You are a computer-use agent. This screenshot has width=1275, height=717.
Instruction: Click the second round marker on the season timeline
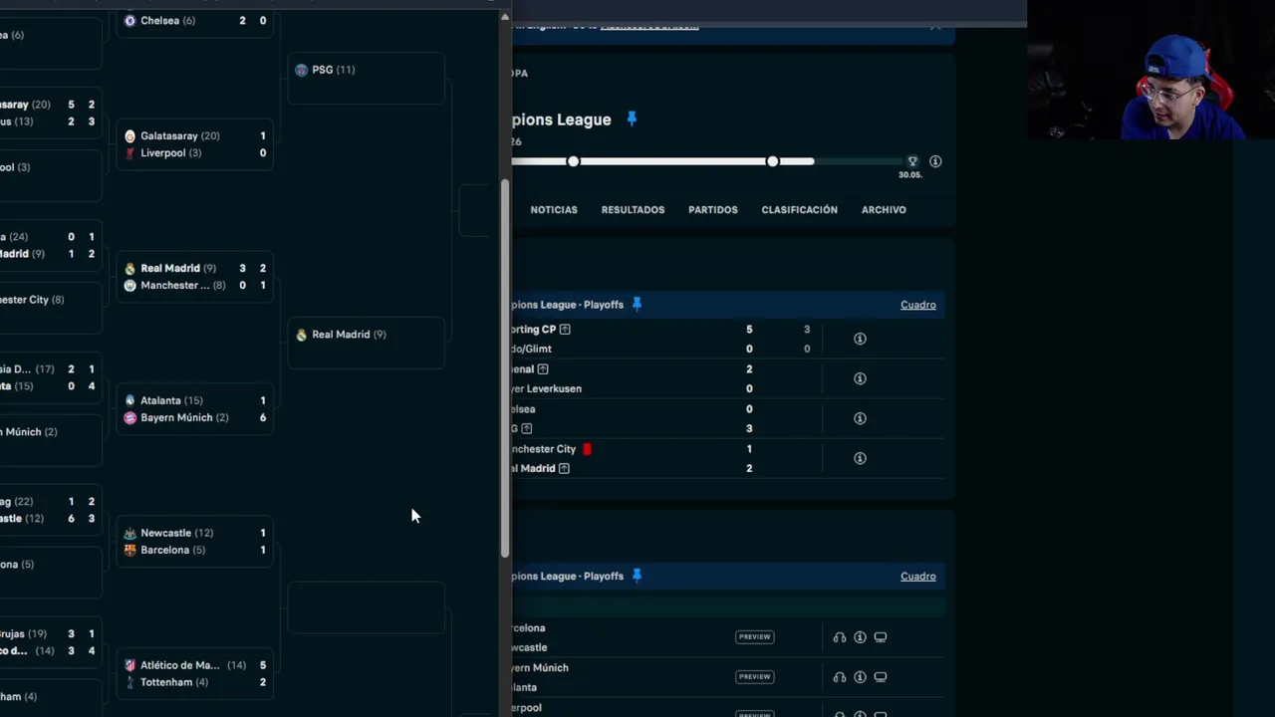(x=772, y=161)
